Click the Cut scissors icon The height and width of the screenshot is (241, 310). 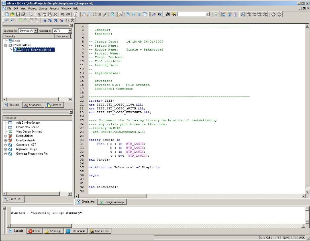pos(39,14)
